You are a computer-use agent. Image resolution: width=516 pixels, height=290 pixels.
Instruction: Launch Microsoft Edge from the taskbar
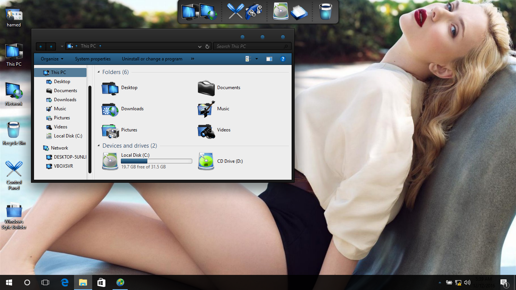[x=65, y=282]
